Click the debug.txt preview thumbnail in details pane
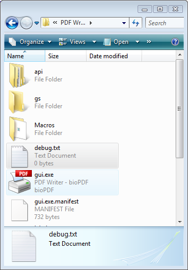 point(24,246)
